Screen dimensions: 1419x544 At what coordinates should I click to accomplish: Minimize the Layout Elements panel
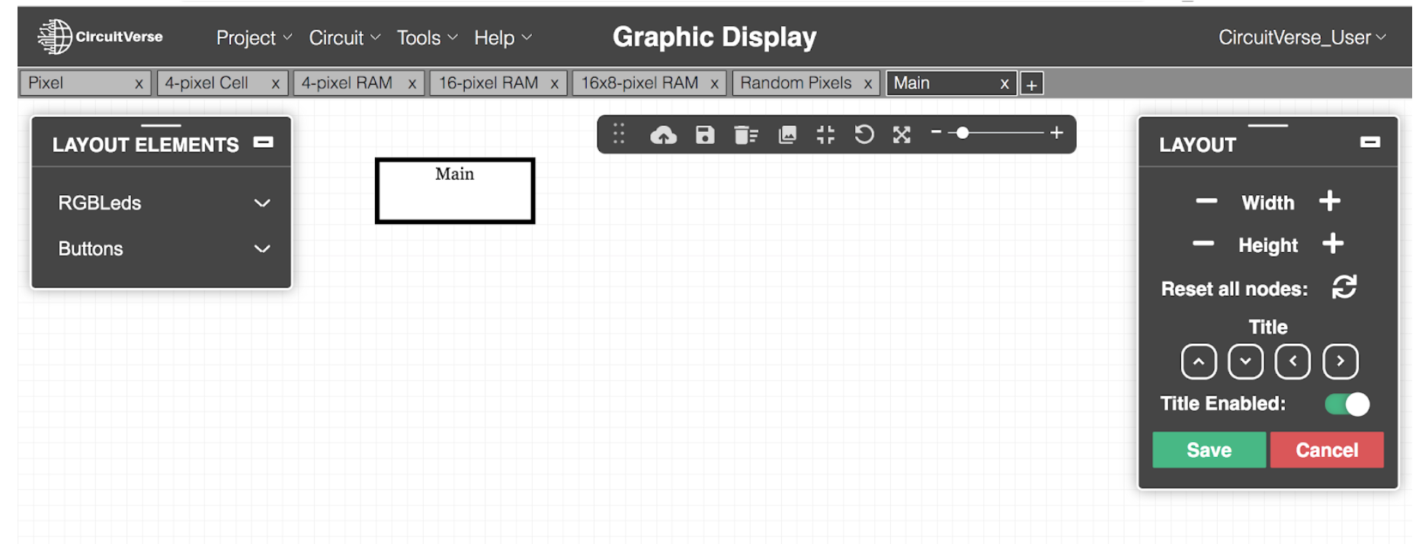[x=264, y=142]
